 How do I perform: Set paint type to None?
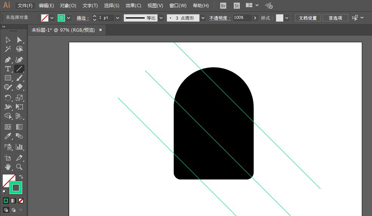pyautogui.click(x=21, y=201)
